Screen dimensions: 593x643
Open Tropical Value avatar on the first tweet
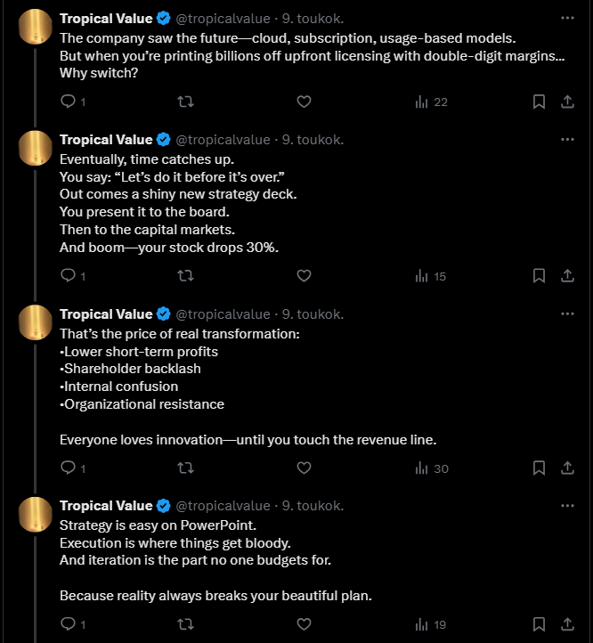pyautogui.click(x=35, y=27)
